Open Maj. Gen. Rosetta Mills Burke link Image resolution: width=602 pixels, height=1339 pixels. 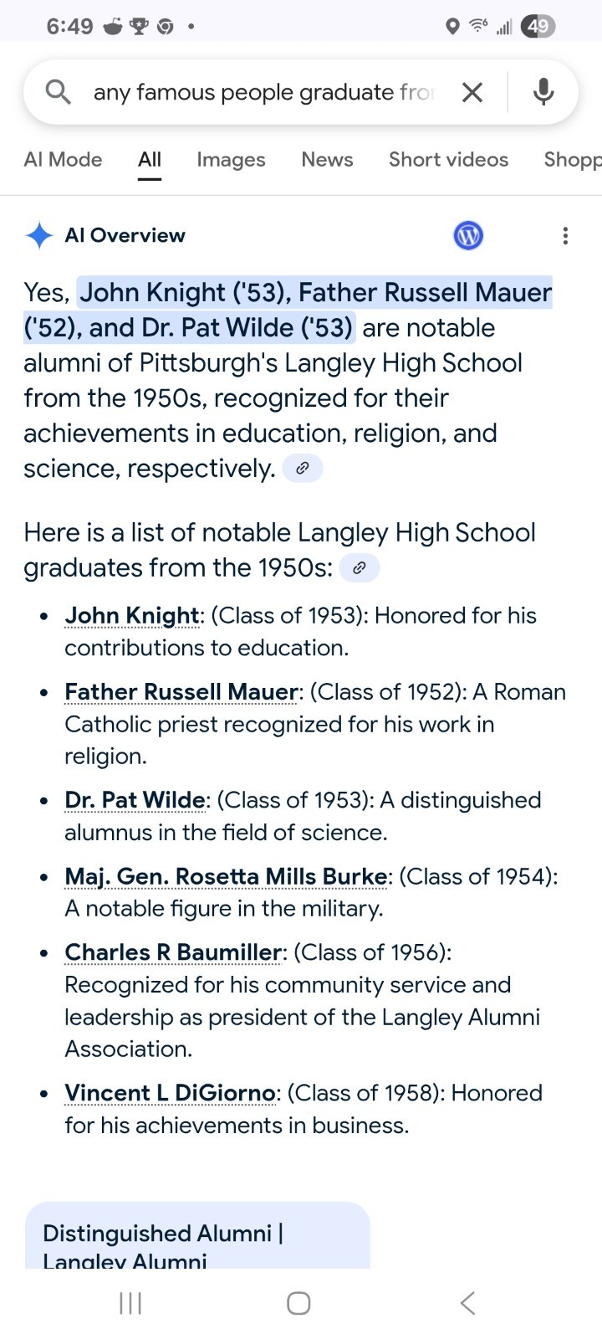pyautogui.click(x=226, y=877)
